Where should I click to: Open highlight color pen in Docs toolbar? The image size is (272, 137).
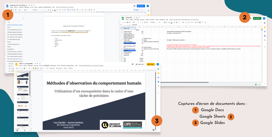click(57, 10)
